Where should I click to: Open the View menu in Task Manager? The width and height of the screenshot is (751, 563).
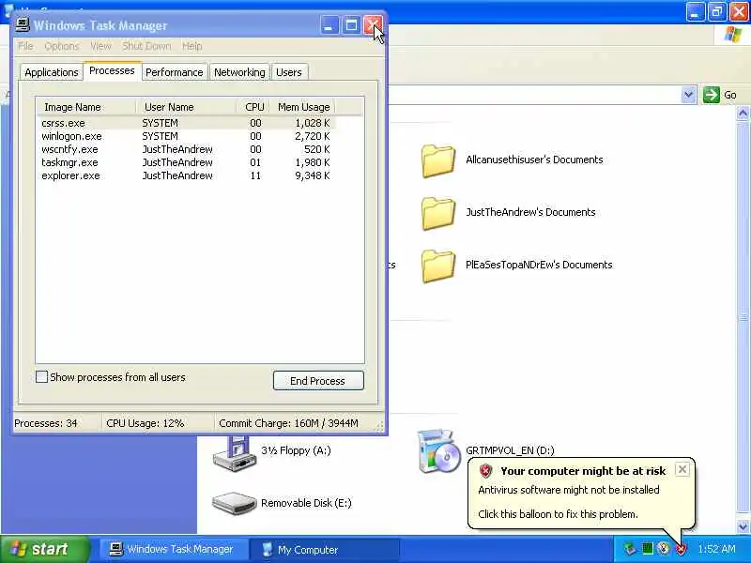point(100,46)
